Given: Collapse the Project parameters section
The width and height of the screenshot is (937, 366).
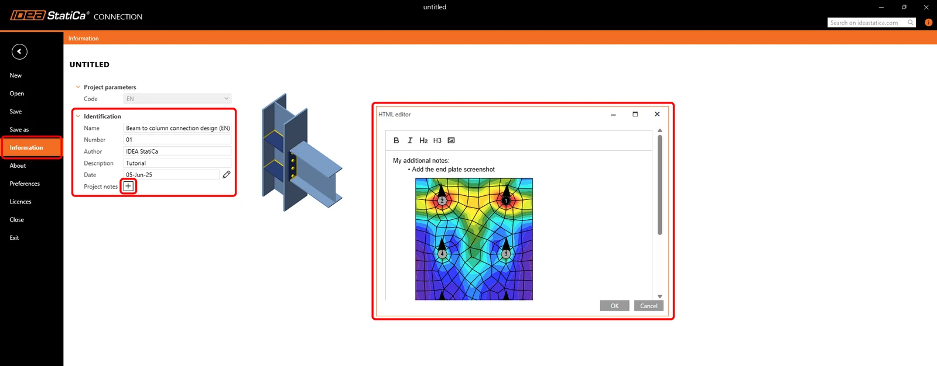Looking at the screenshot, I should pos(78,87).
